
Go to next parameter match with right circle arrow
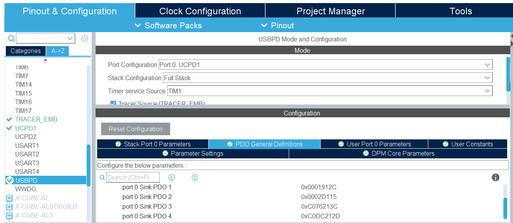pyautogui.click(x=195, y=177)
